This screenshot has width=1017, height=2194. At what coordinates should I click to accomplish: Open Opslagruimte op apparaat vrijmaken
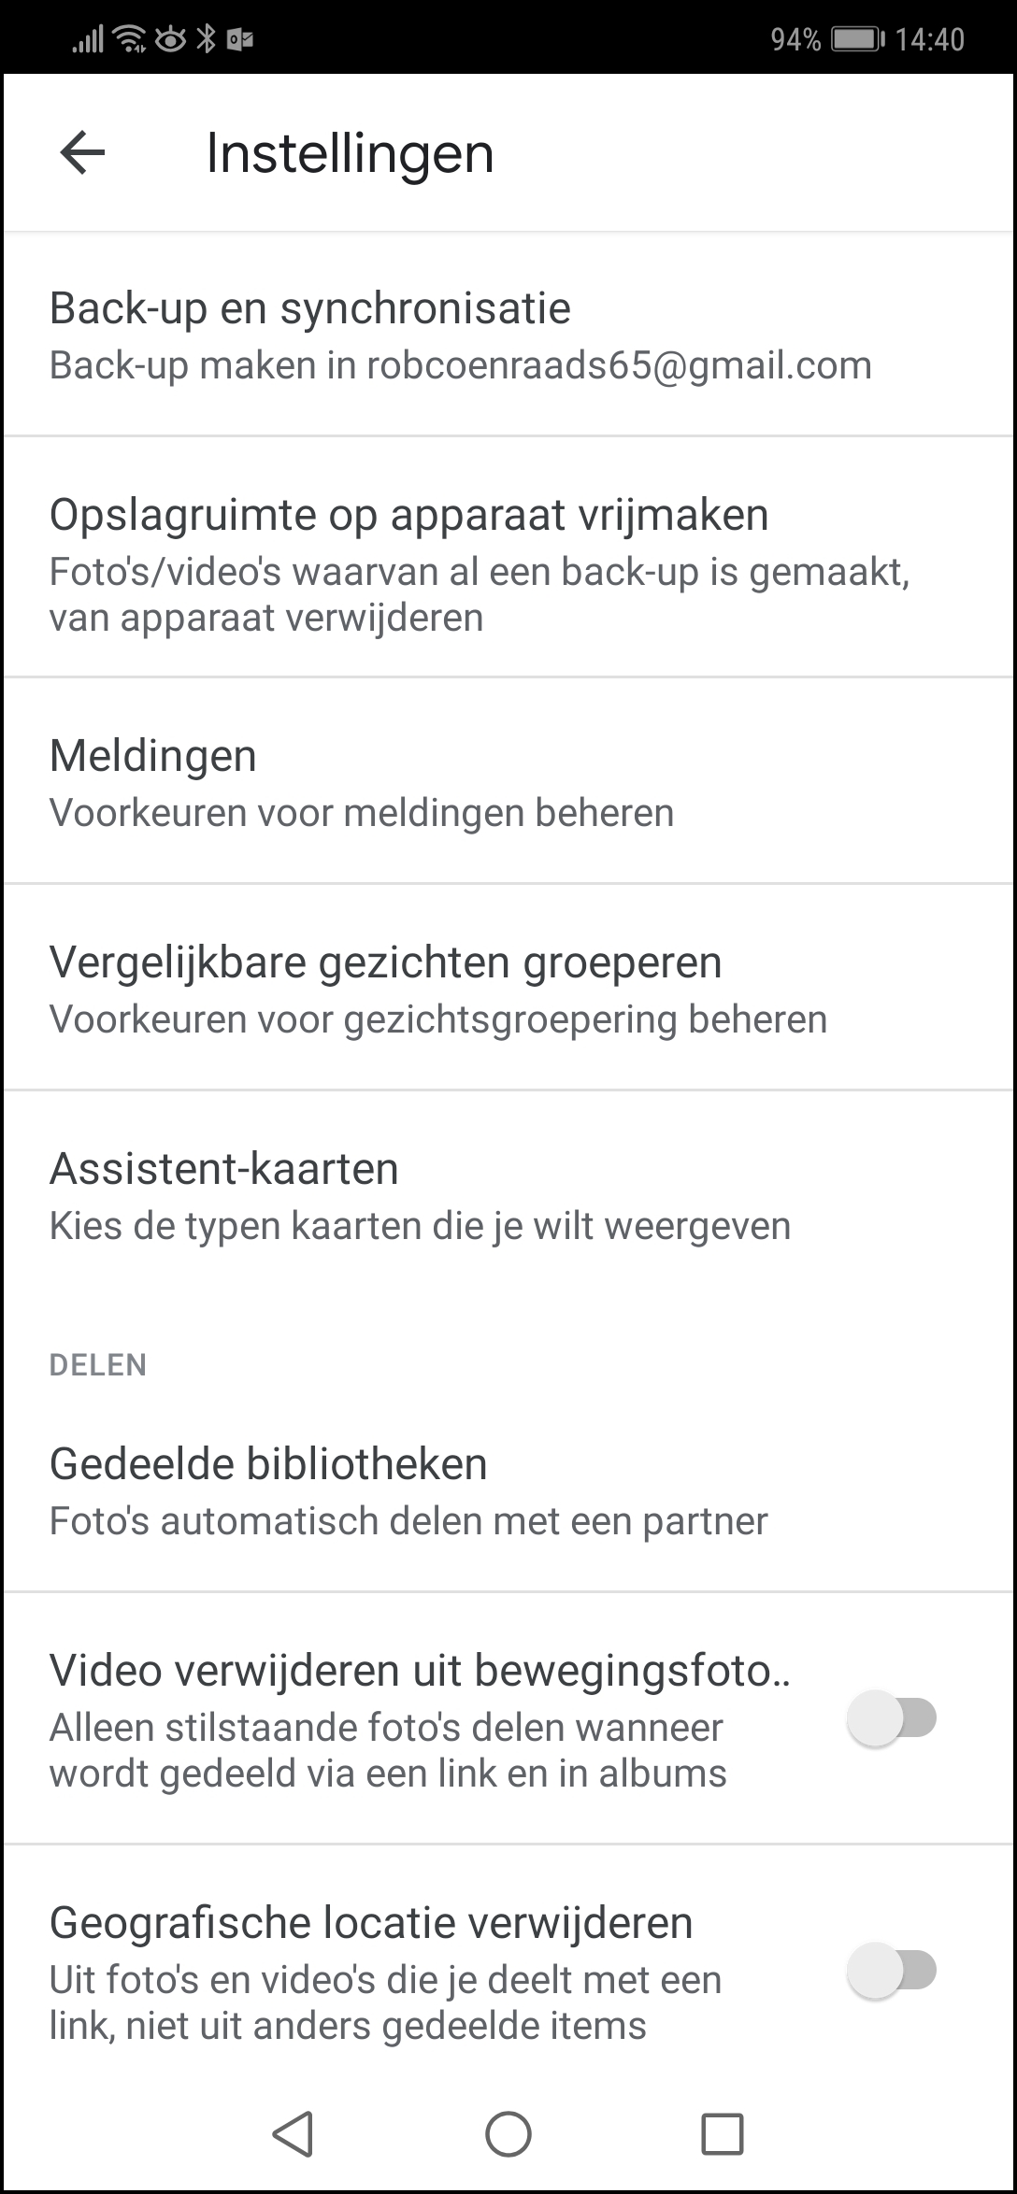[508, 557]
